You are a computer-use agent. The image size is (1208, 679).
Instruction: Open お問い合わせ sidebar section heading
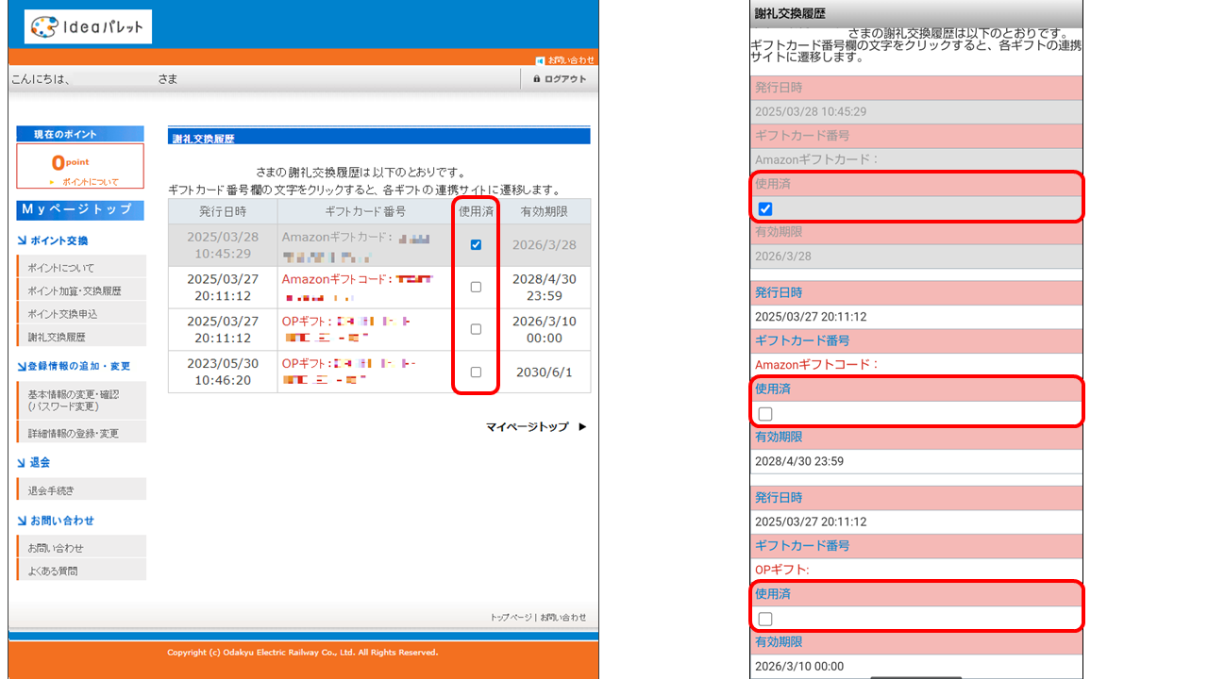(x=62, y=521)
